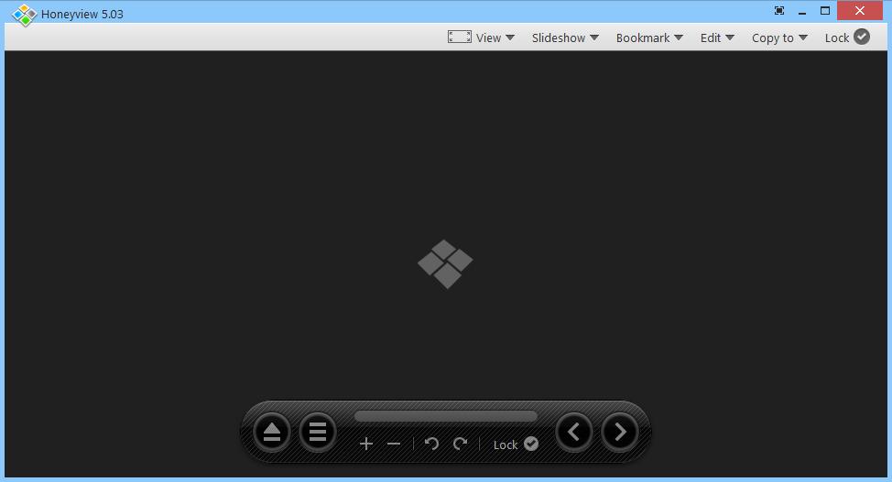Rotate image counterclockwise
The height and width of the screenshot is (482, 892).
(x=431, y=444)
